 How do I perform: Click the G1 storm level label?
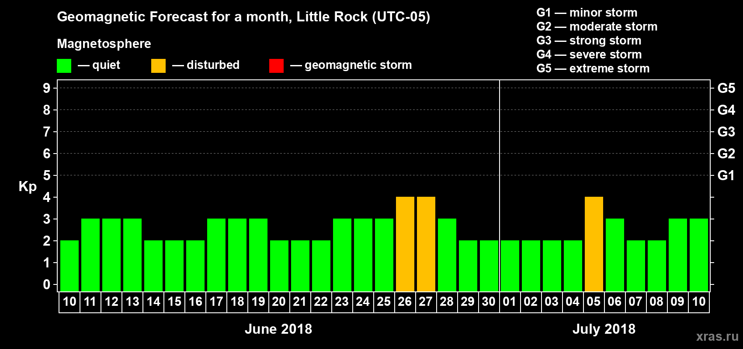pyautogui.click(x=726, y=175)
